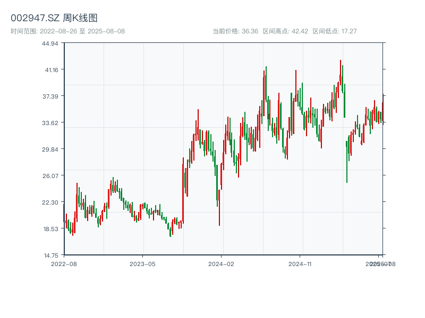Click the y-axis value 44.94
Screen dimensions: 425x318
point(50,43)
